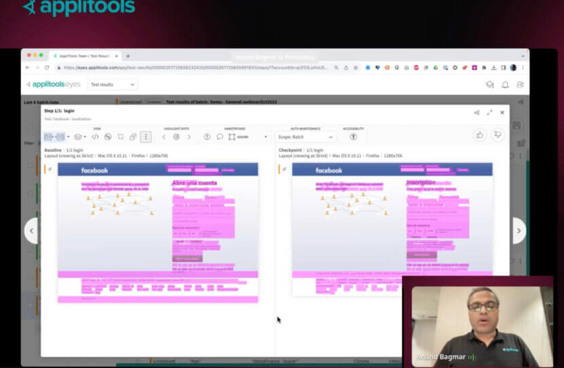Open the rightmost icon in the Applitools page header
Viewport: 564px width, 368px height.
pyautogui.click(x=520, y=85)
